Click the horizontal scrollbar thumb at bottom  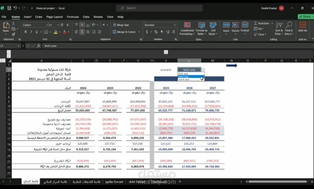[x=278, y=182]
